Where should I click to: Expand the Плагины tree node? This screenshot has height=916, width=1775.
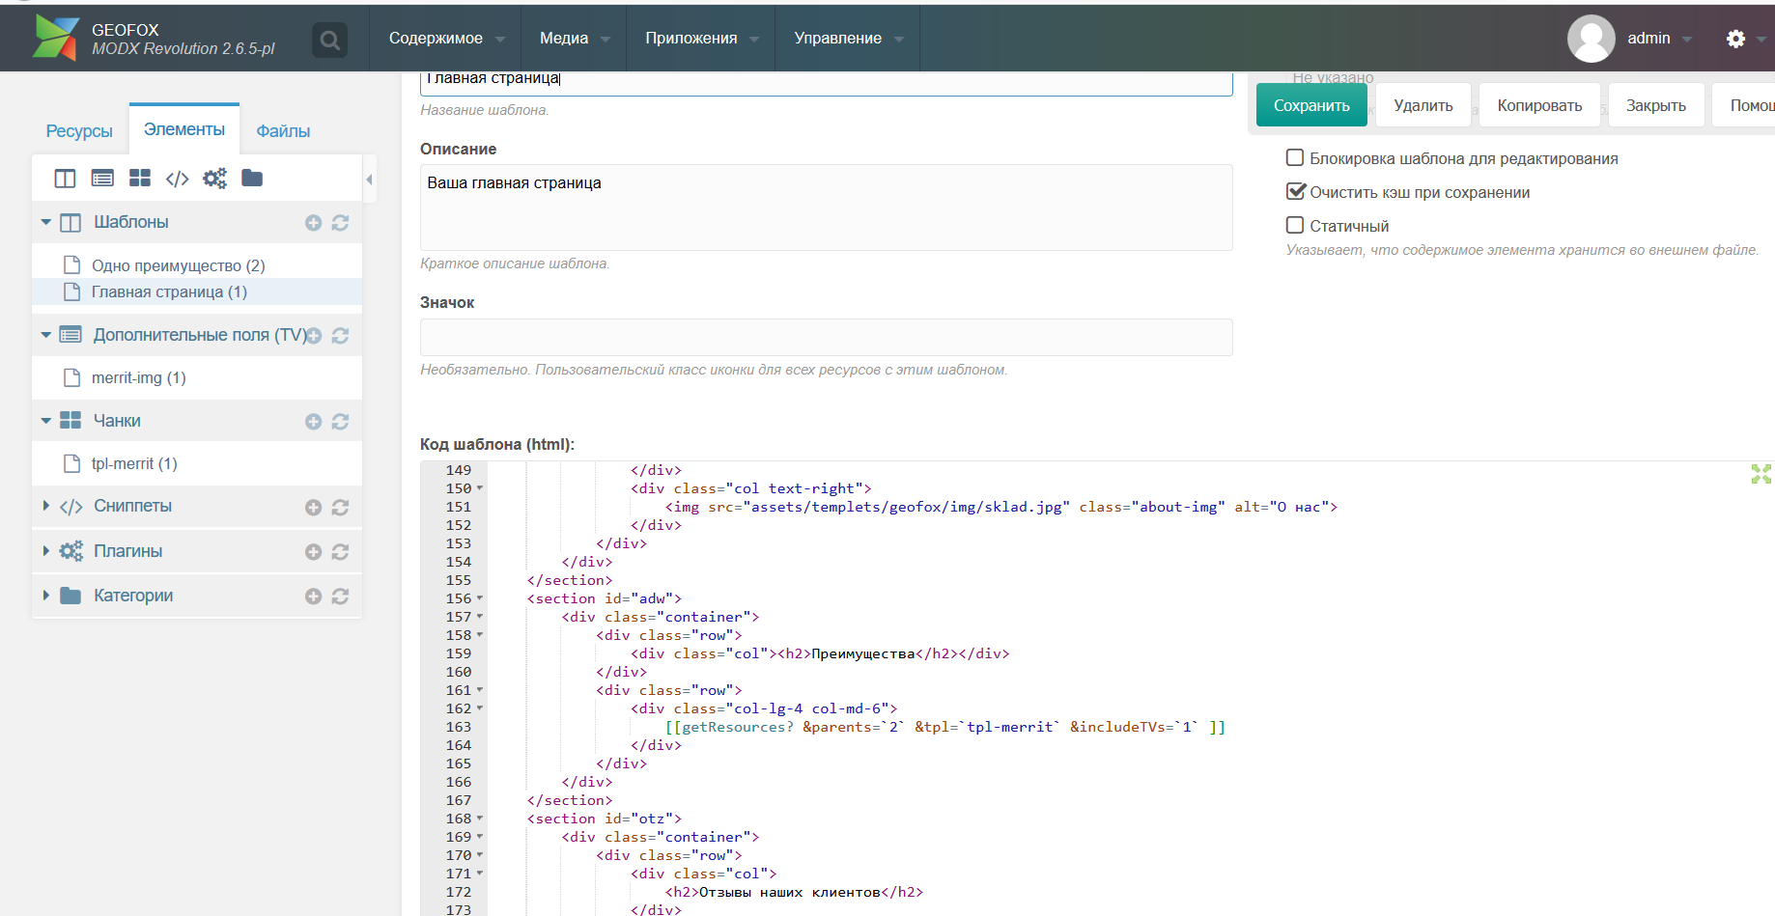pos(45,550)
